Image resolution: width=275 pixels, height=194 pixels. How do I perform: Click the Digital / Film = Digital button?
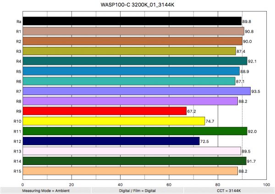point(137,190)
